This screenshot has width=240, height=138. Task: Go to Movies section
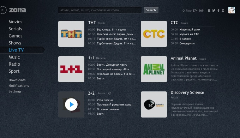(16, 22)
